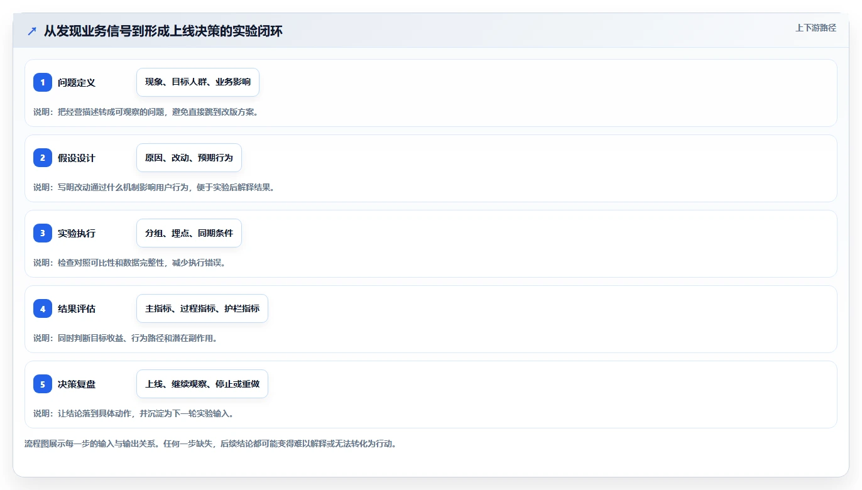Image resolution: width=862 pixels, height=490 pixels.
Task: Click step number 2 badge
Action: tap(43, 158)
